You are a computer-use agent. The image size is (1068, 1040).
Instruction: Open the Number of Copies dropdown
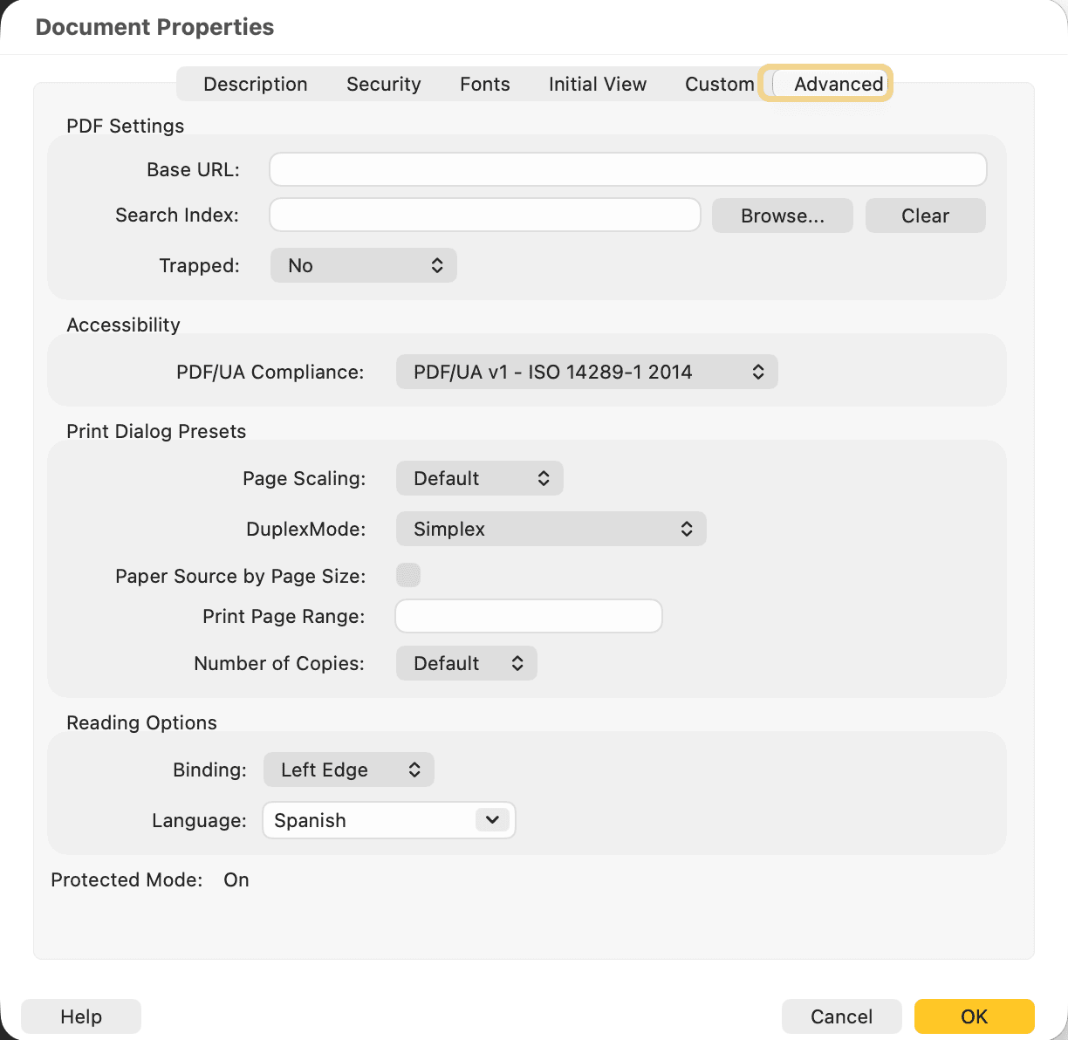[467, 663]
